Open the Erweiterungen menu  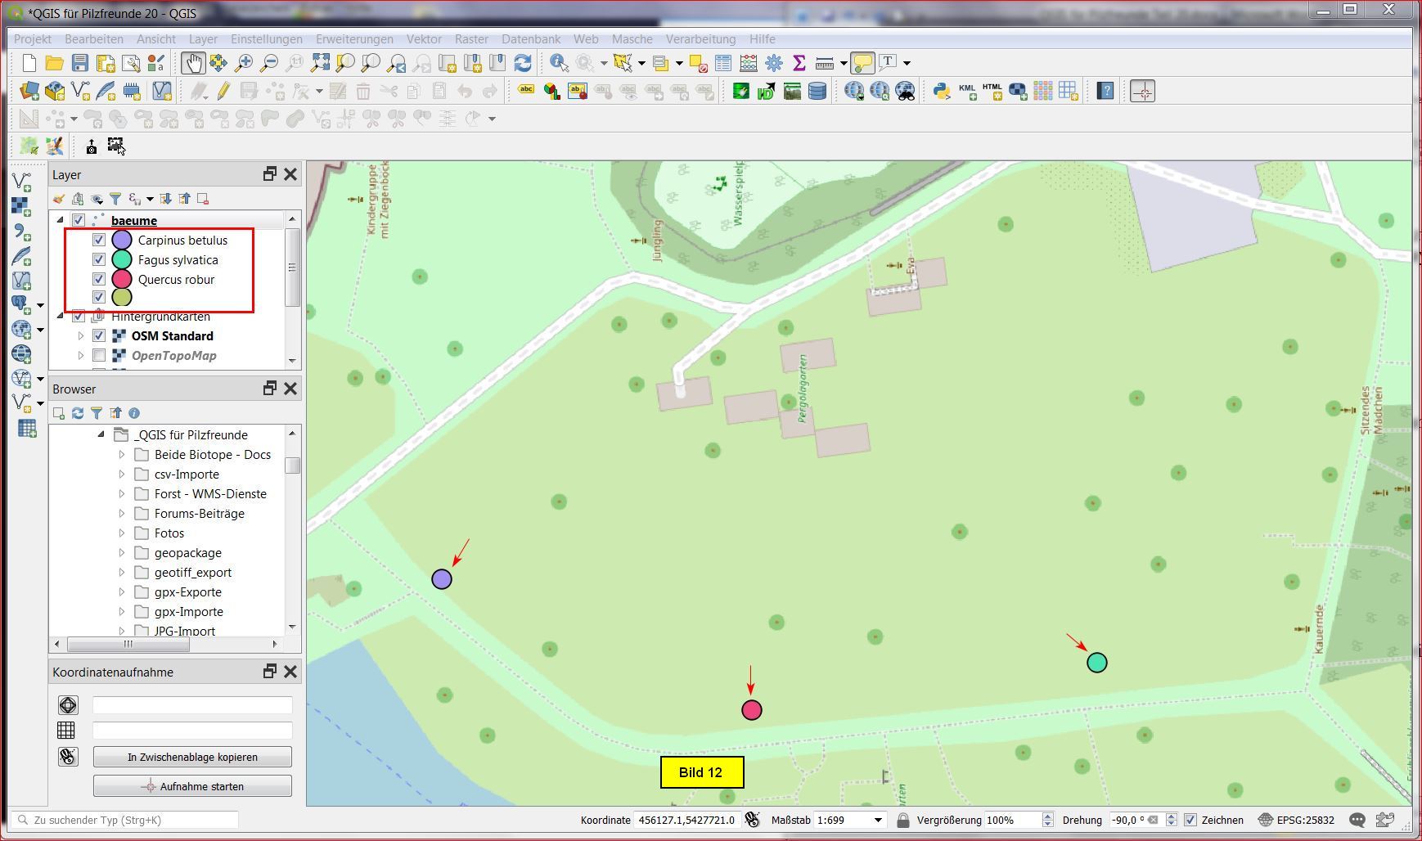pyautogui.click(x=354, y=38)
